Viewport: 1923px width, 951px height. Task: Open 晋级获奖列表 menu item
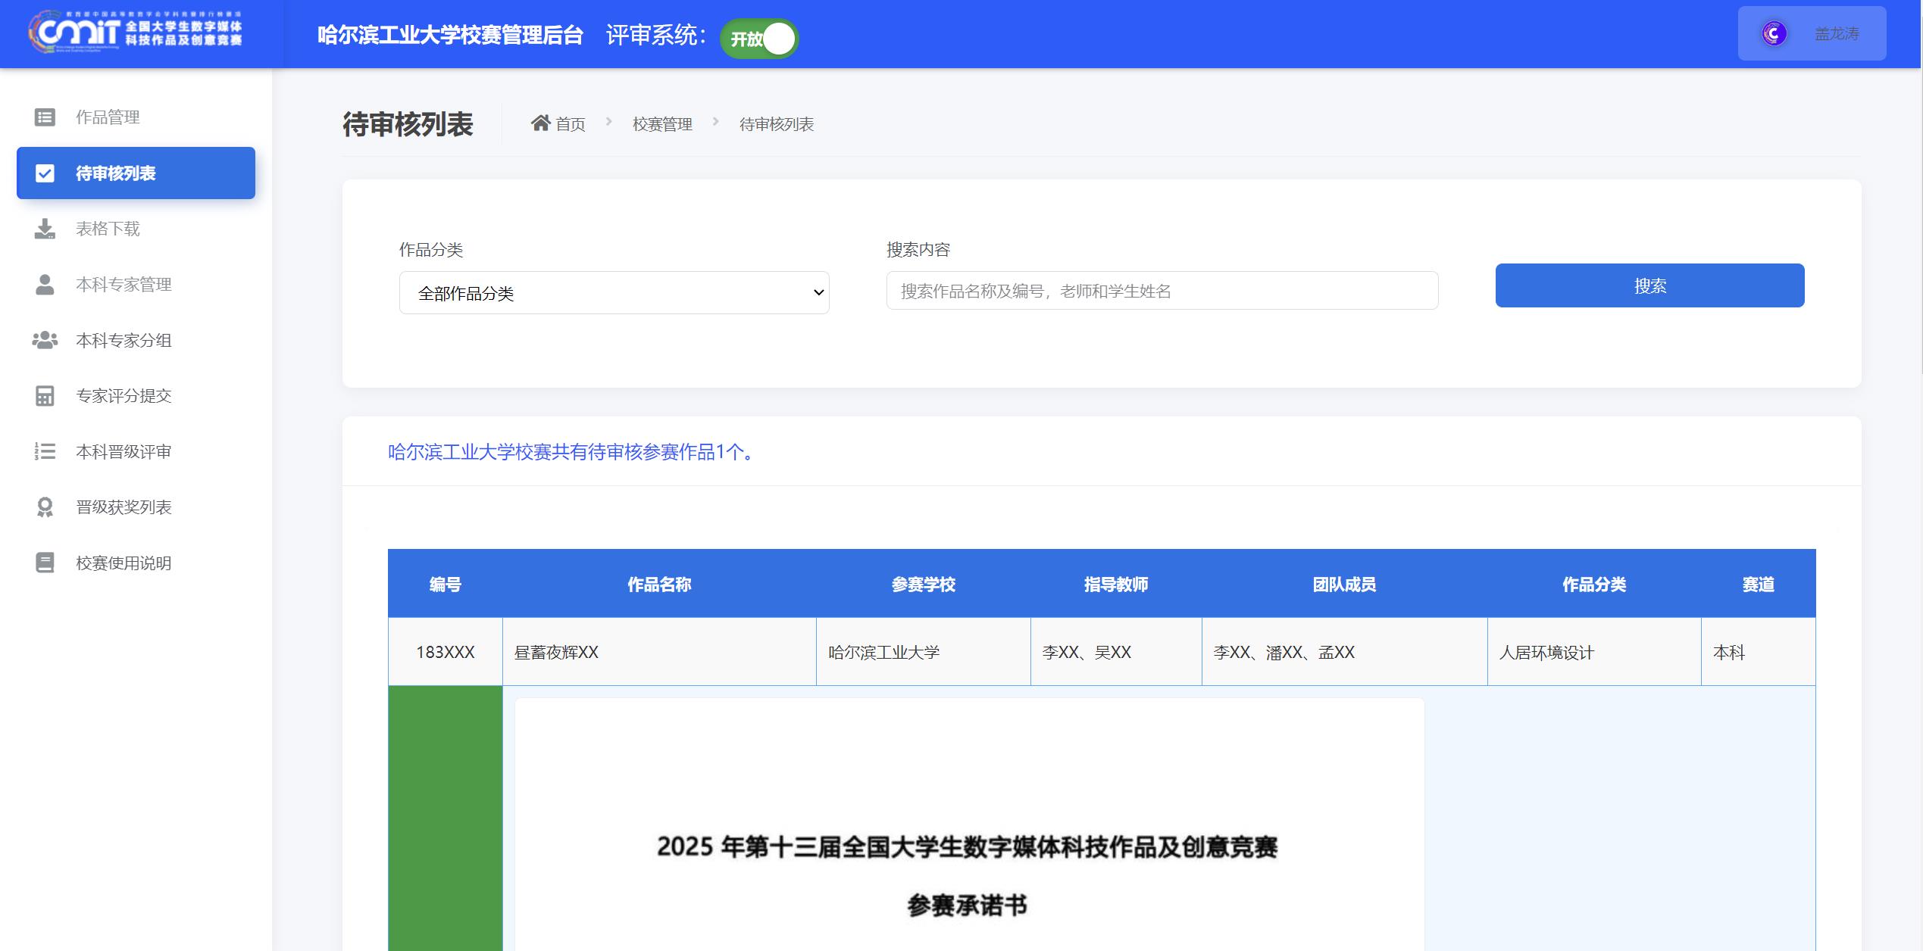(136, 507)
